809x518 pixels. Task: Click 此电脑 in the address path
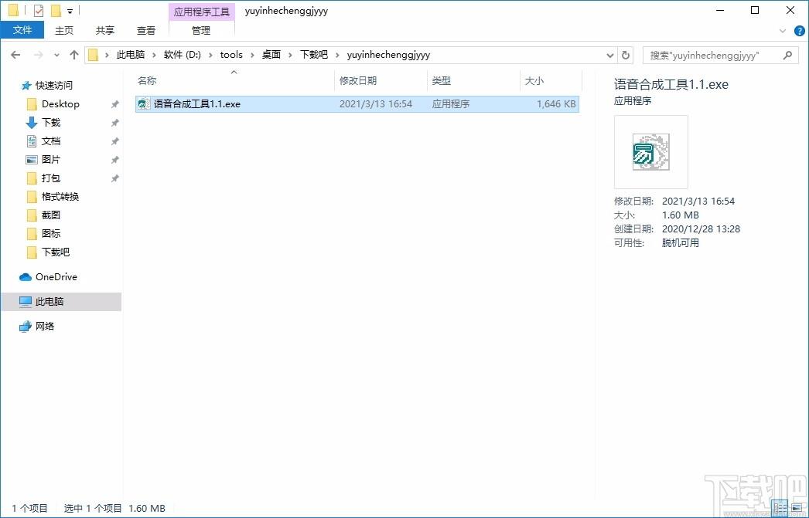[x=130, y=55]
